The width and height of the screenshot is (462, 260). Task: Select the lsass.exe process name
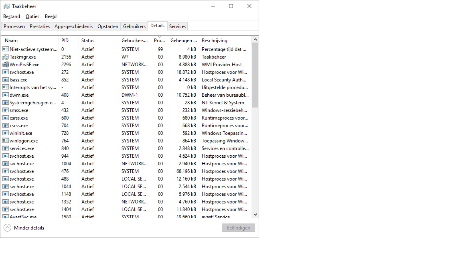(x=18, y=80)
